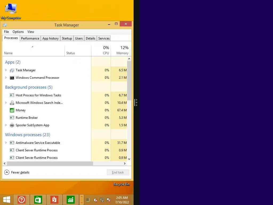Image resolution: width=273 pixels, height=205 pixels.
Task: Expand Windows Command Processor row
Action: click(x=6, y=78)
